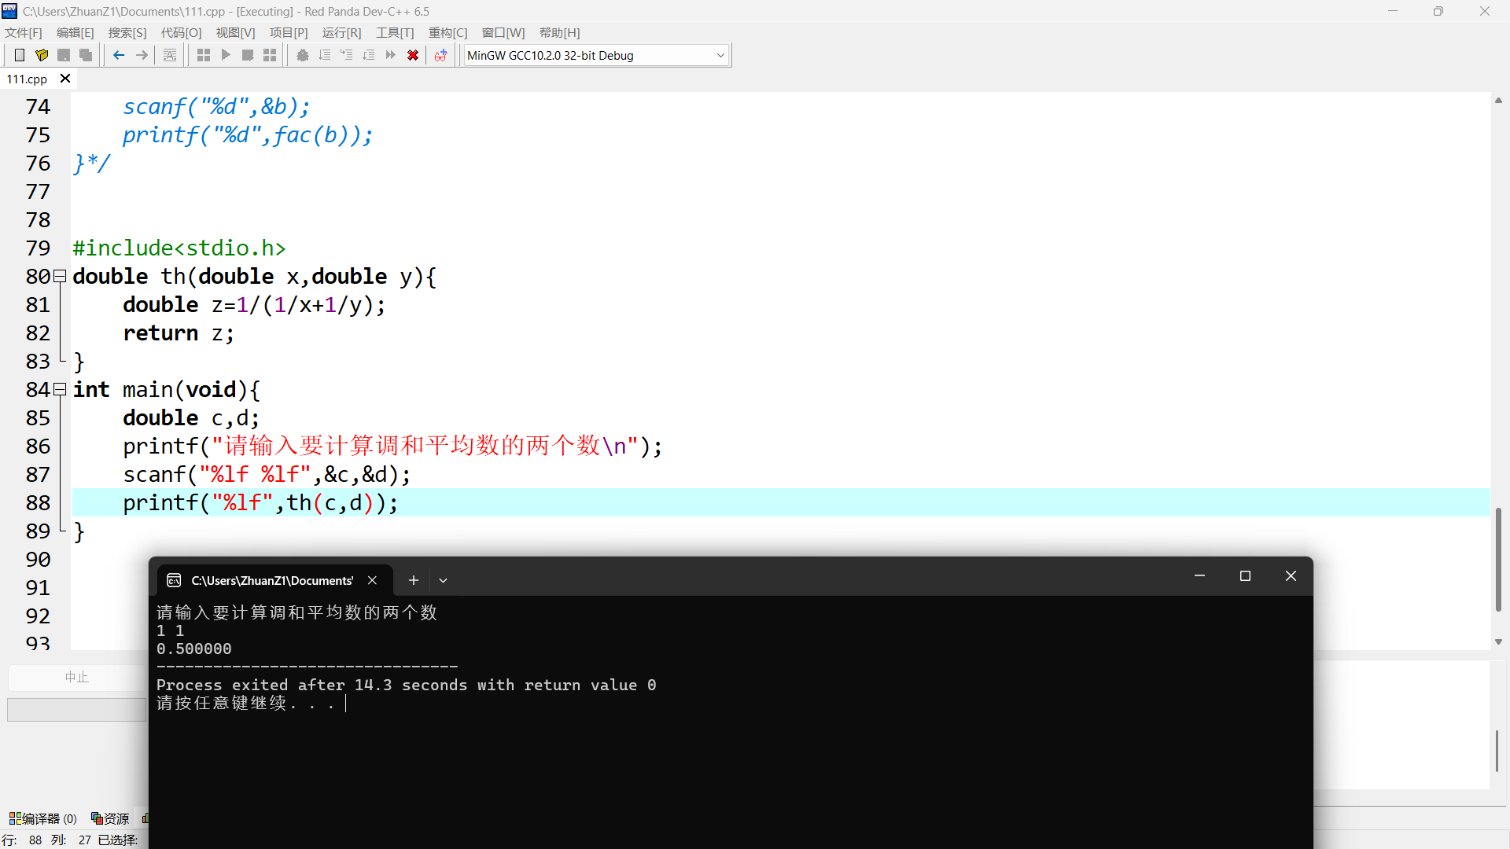Click the 中止 button

click(76, 677)
